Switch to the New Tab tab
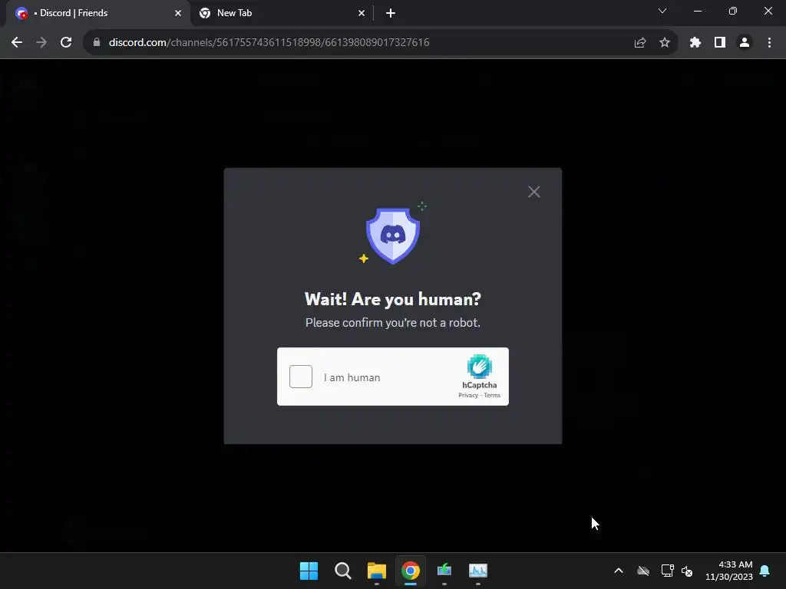Viewport: 786px width, 589px height. point(281,13)
